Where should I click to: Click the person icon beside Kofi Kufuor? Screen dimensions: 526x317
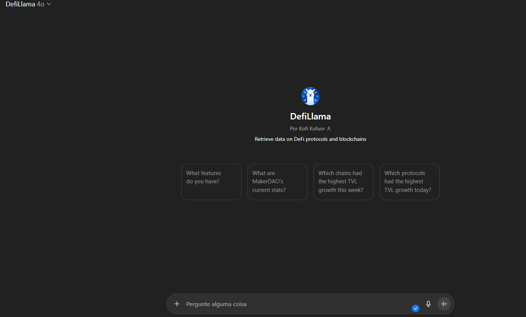pos(329,128)
